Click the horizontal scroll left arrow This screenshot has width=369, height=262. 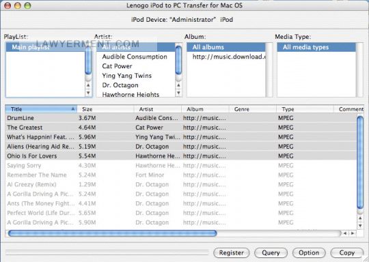[345, 233]
